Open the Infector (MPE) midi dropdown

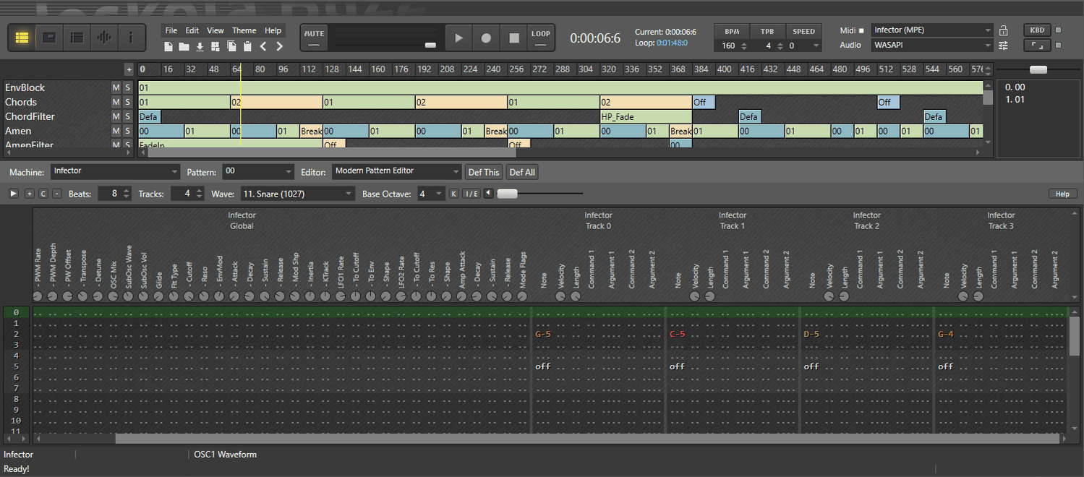click(x=931, y=30)
